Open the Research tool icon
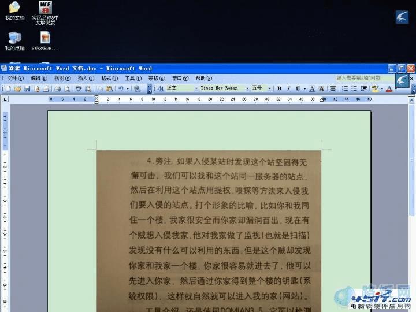416x312 pixels. [x=88, y=88]
